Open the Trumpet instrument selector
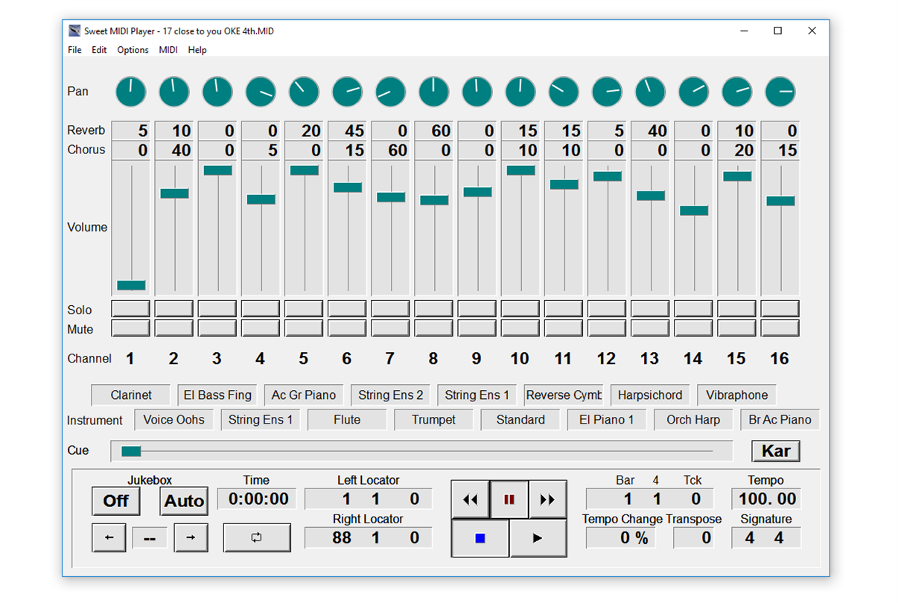 coord(433,420)
